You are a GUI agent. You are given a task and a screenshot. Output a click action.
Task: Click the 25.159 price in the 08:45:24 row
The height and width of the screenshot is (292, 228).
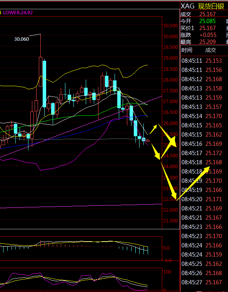tap(214, 255)
